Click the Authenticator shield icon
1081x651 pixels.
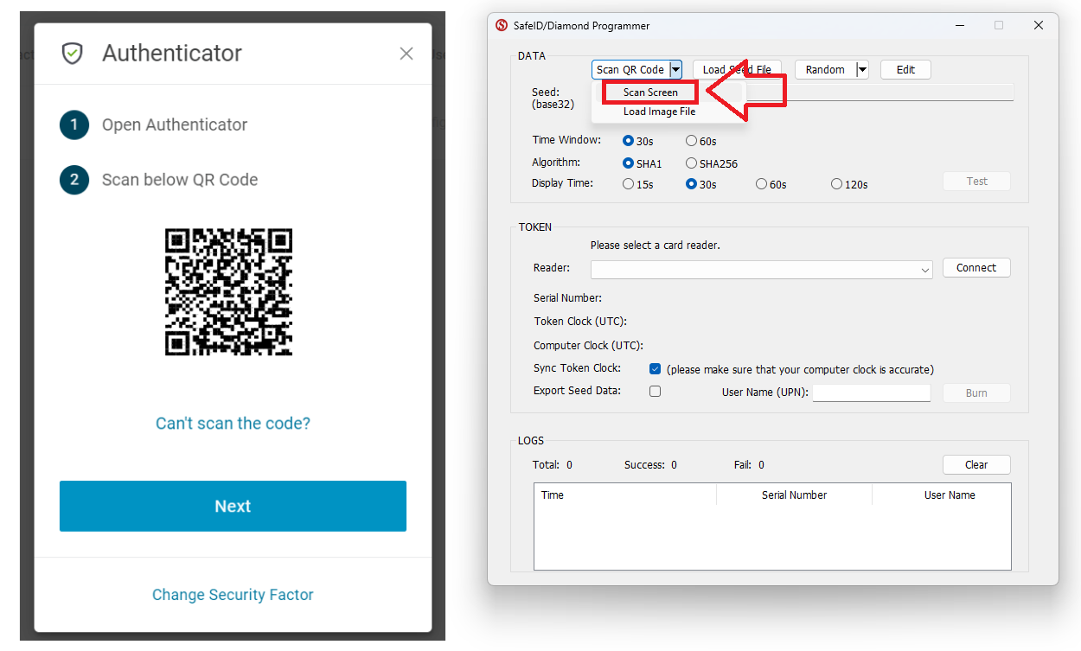72,54
